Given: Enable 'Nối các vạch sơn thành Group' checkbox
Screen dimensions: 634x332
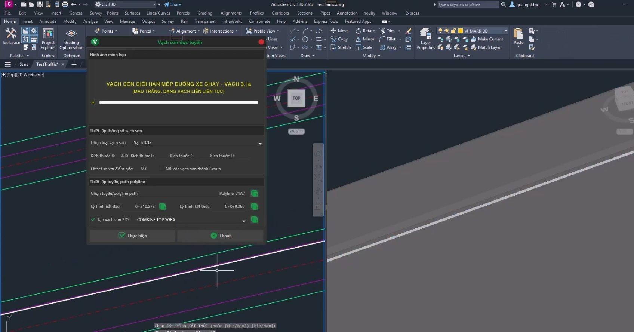Looking at the screenshot, I should coord(161,169).
